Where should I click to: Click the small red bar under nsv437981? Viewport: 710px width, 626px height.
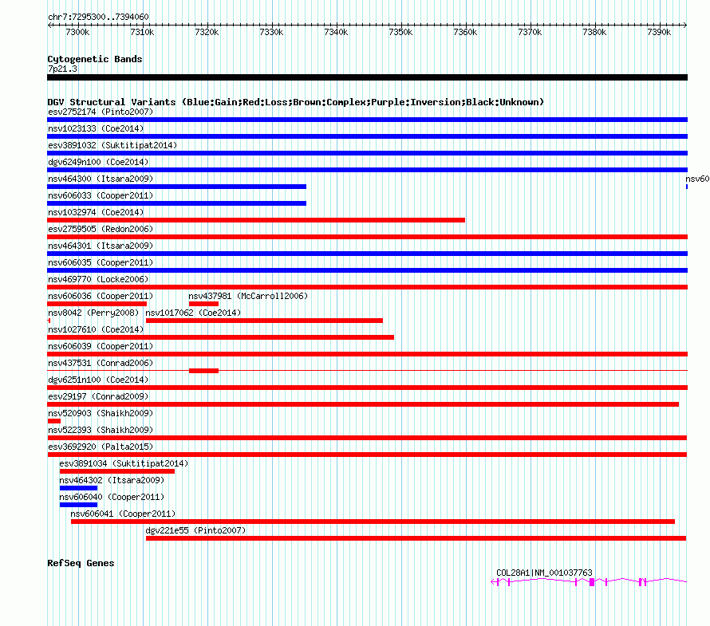pos(203,304)
